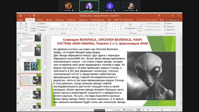Click the lightbulb Tell Me search box
This screenshot has height=112, width=199.
click(147, 20)
